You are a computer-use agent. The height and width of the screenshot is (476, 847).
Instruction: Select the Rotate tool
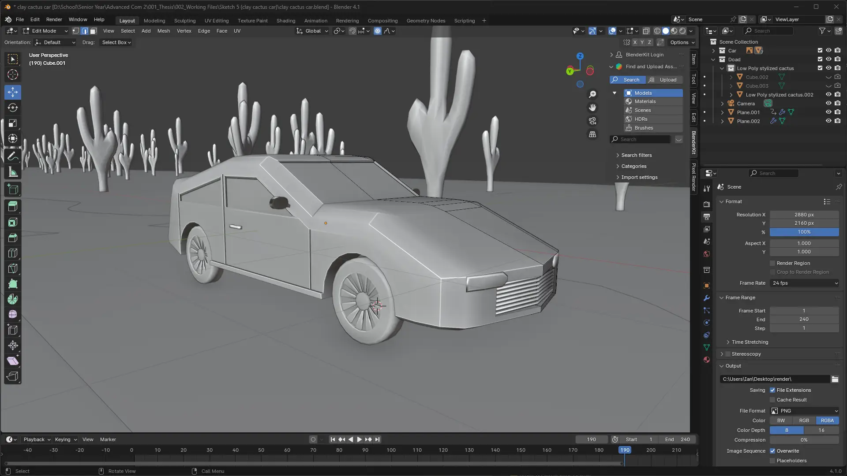click(13, 108)
